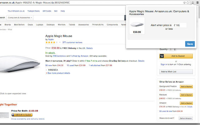Viewport: 200px width, 125px height.
Task: Save the price alert
Action: tap(190, 44)
